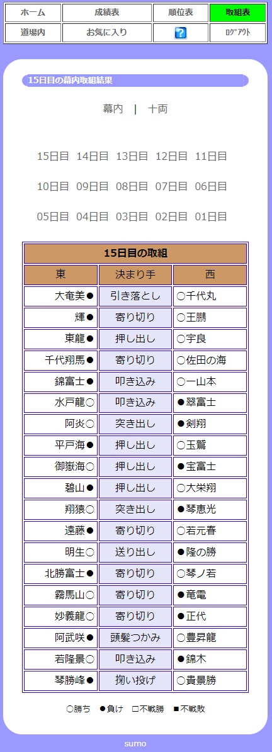Screen dimensions: 272x752
Task: View results for 10日目
Action: click(53, 186)
